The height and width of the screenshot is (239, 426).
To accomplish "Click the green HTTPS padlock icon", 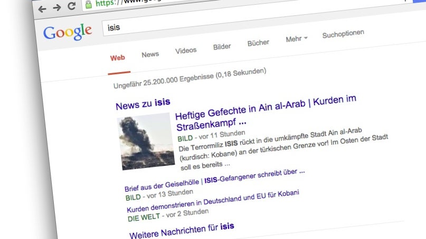I will (88, 4).
